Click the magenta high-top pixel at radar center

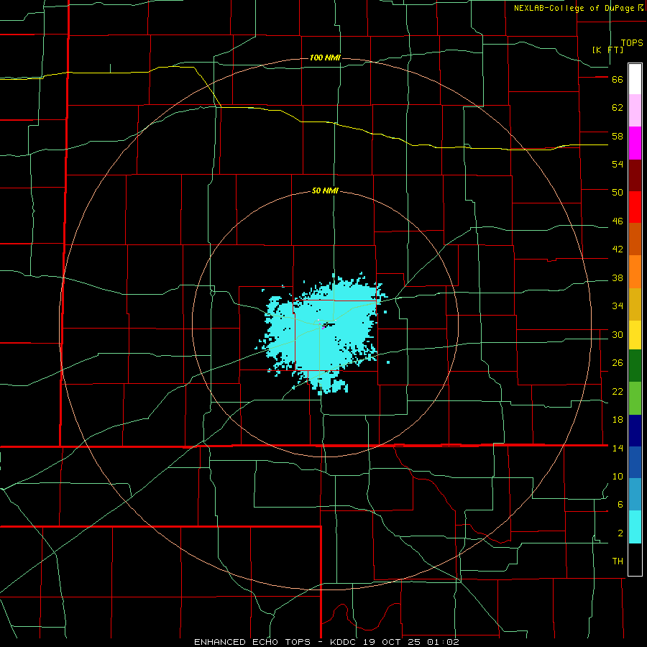coord(323,328)
